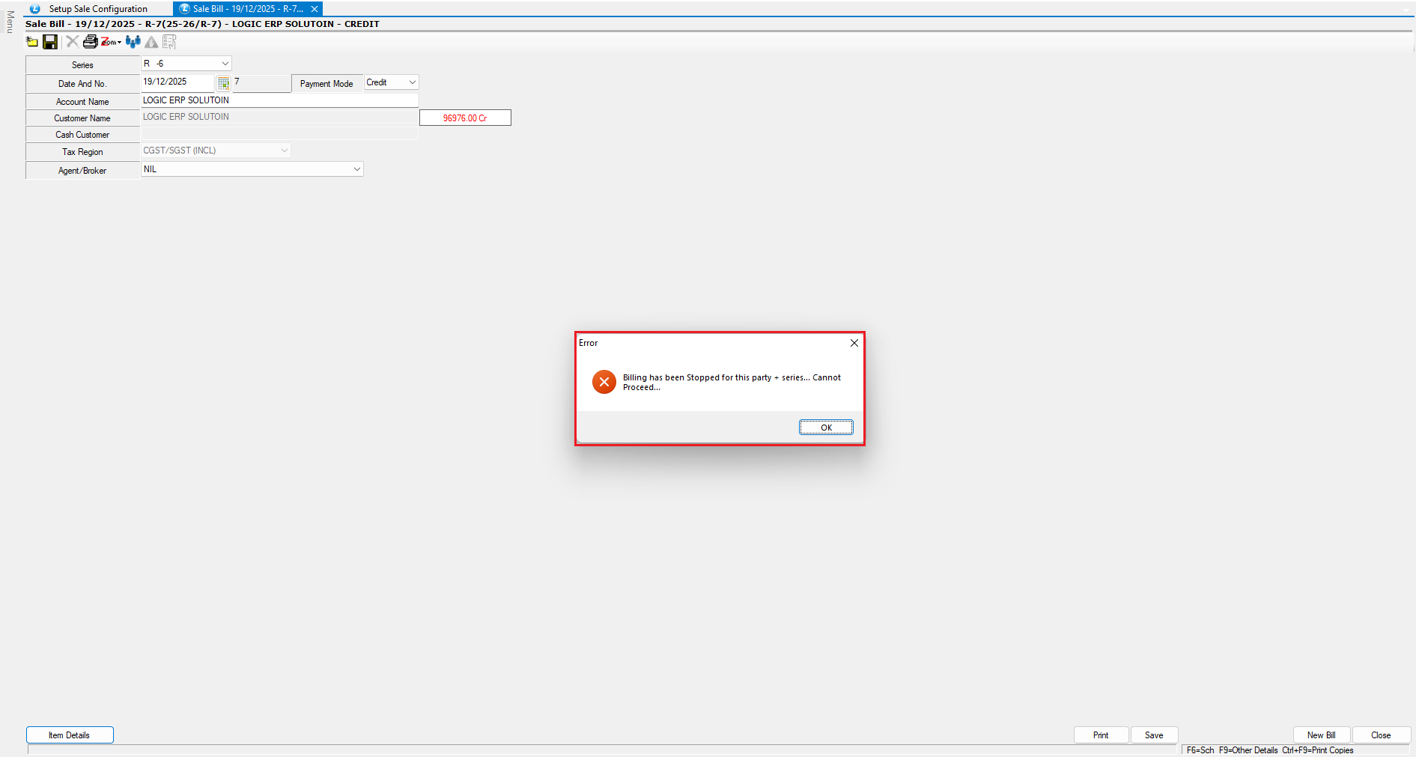
Task: Click the Item Details button
Action: pos(70,735)
